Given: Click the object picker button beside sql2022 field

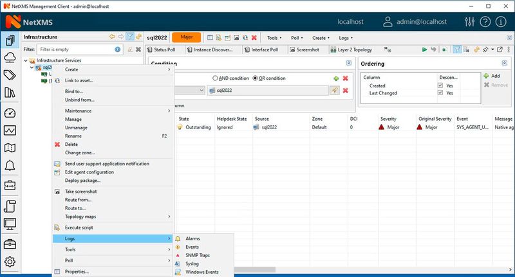Looking at the screenshot, I should tap(334, 91).
